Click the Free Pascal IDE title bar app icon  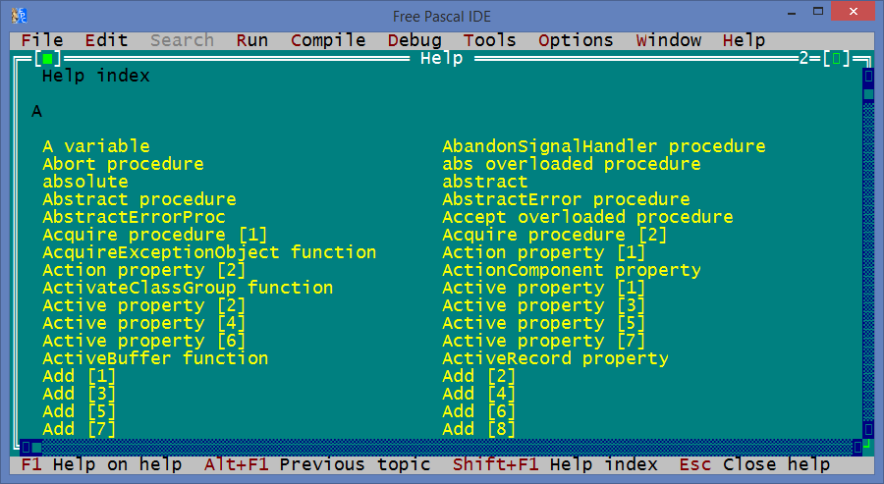19,16
